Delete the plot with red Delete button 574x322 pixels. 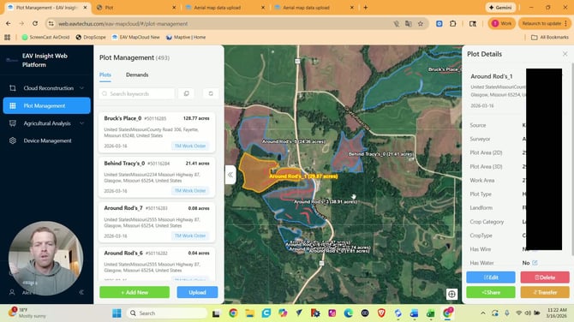coord(545,277)
